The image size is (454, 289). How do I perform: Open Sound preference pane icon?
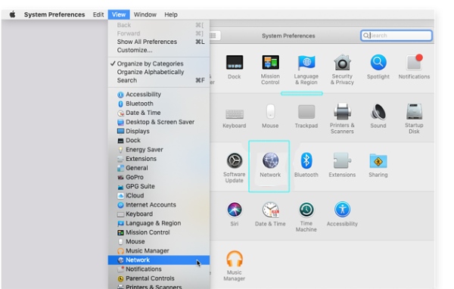(x=378, y=112)
